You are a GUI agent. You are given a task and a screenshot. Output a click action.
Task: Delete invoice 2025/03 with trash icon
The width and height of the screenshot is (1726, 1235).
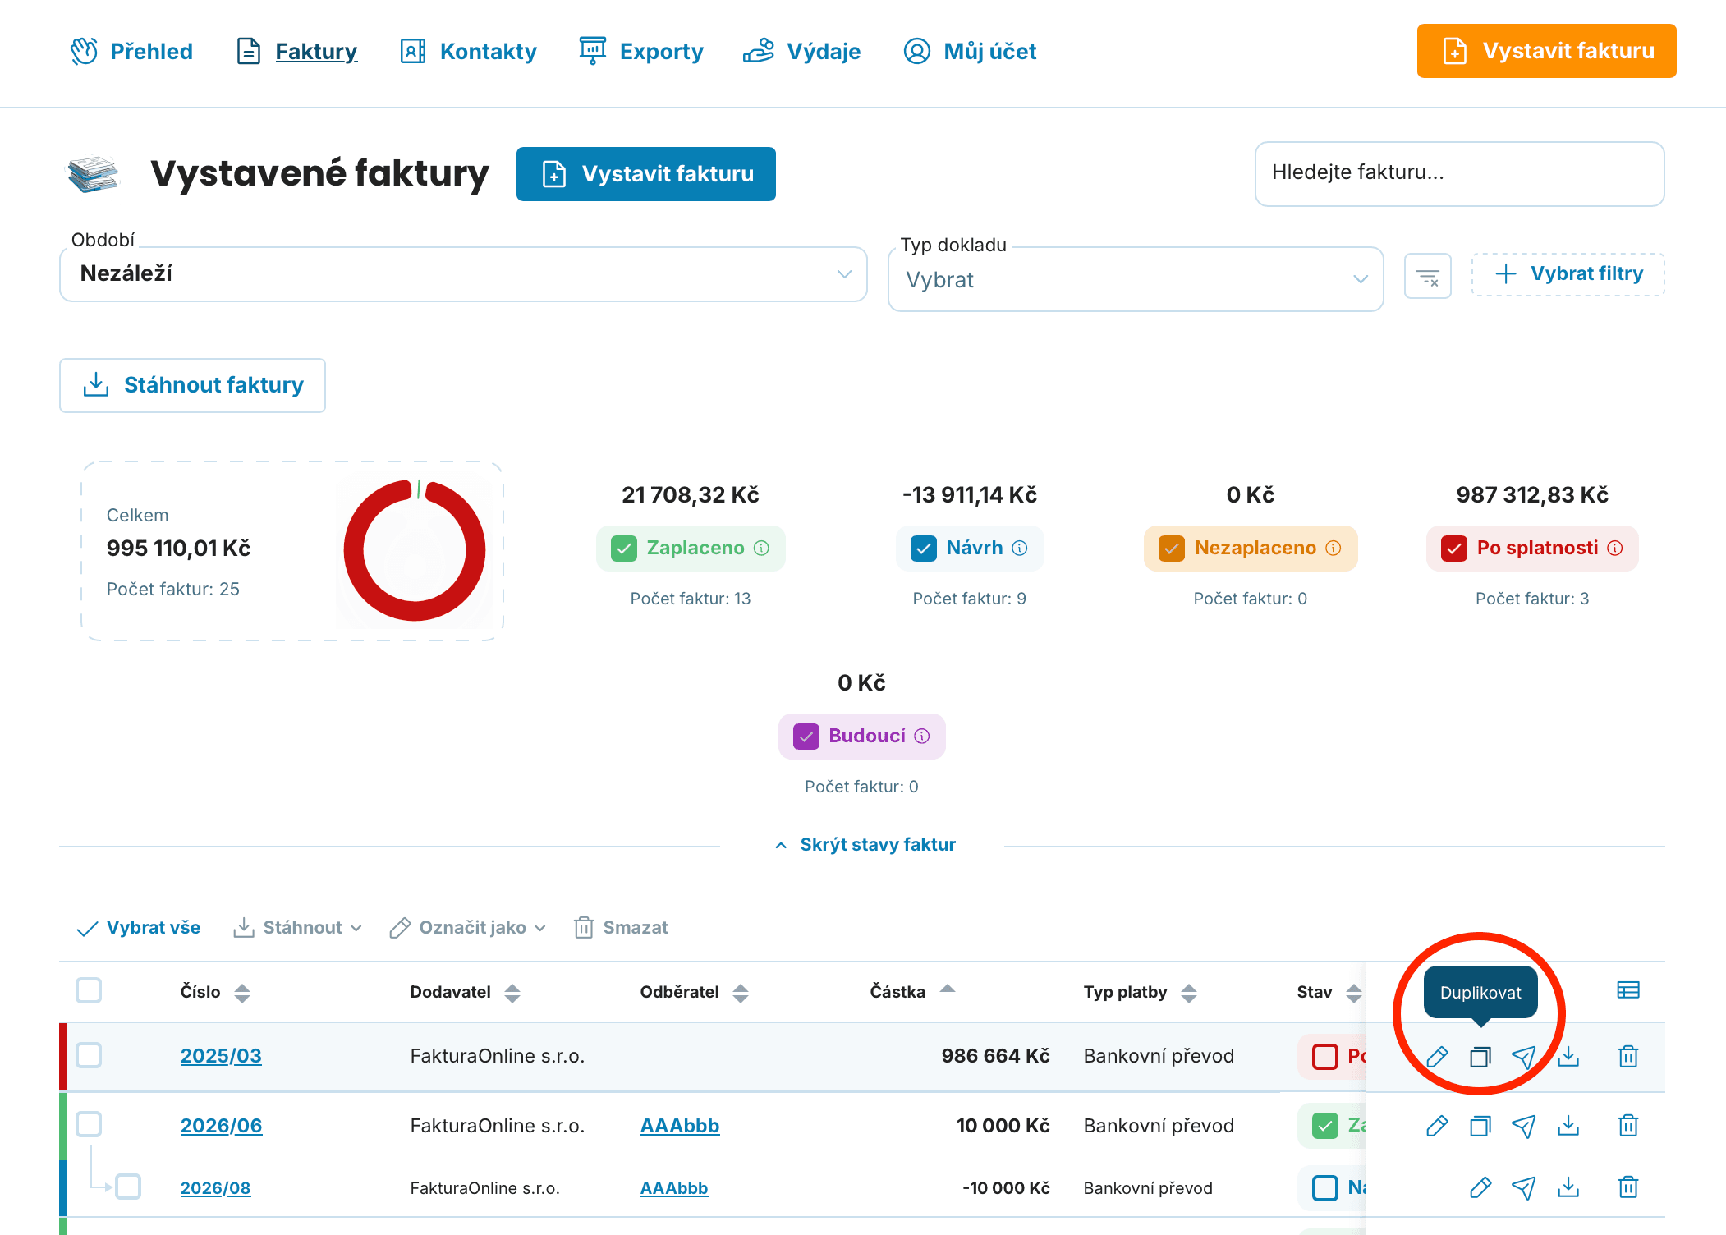[1628, 1056]
